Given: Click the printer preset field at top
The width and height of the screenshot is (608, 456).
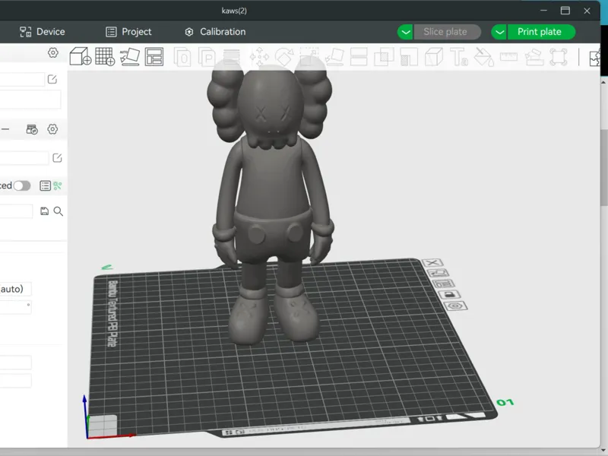Looking at the screenshot, I should 22,80.
